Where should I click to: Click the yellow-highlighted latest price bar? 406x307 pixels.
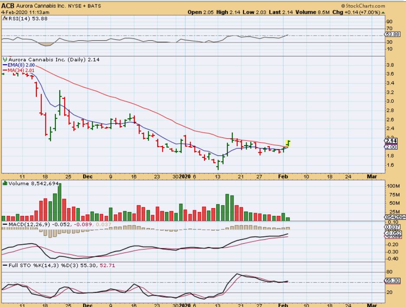click(288, 143)
